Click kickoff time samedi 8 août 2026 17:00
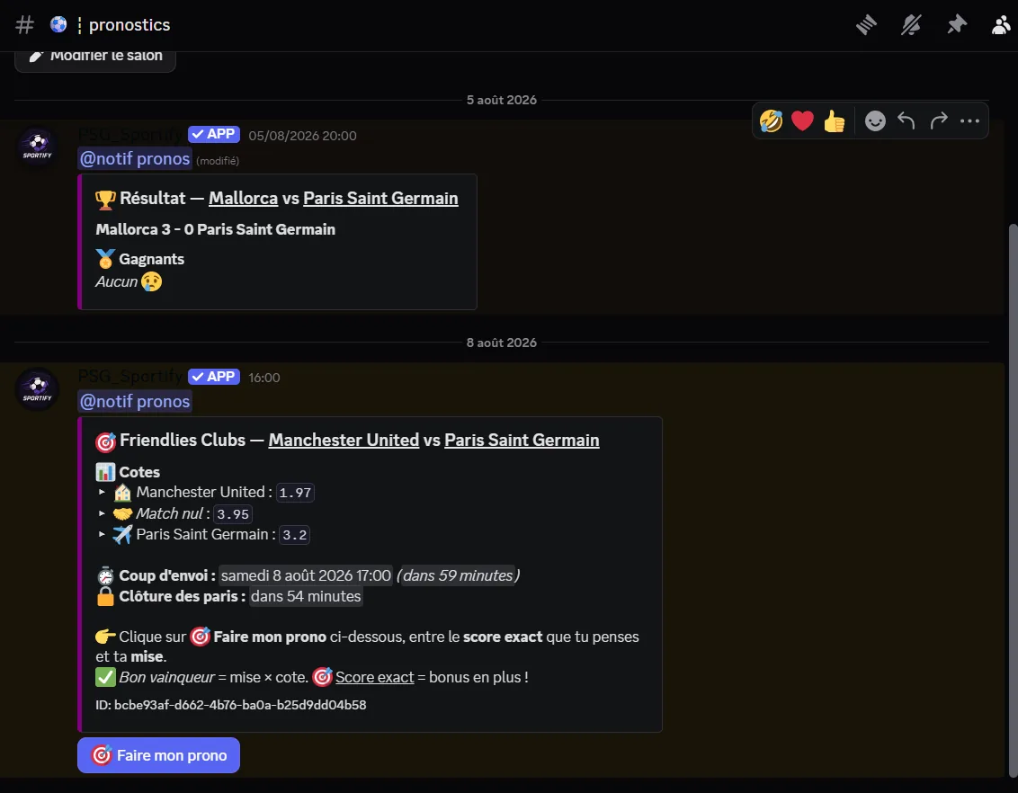The width and height of the screenshot is (1018, 793). pos(306,575)
